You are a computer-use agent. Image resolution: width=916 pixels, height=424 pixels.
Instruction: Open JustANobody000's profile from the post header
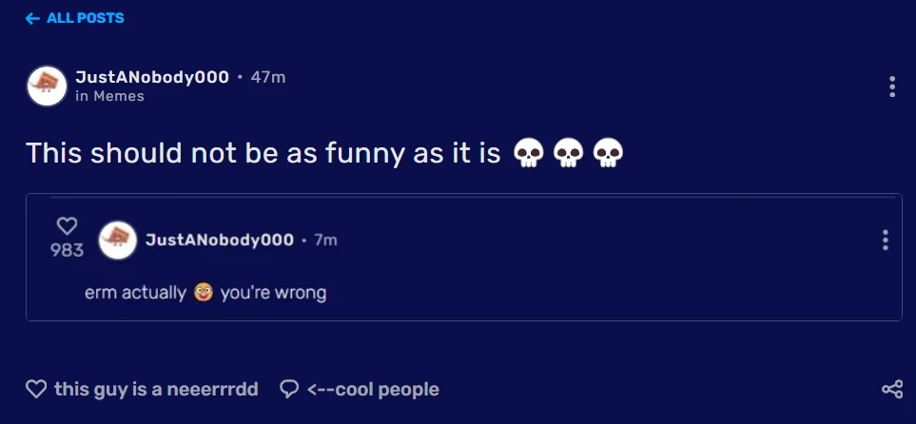[151, 77]
